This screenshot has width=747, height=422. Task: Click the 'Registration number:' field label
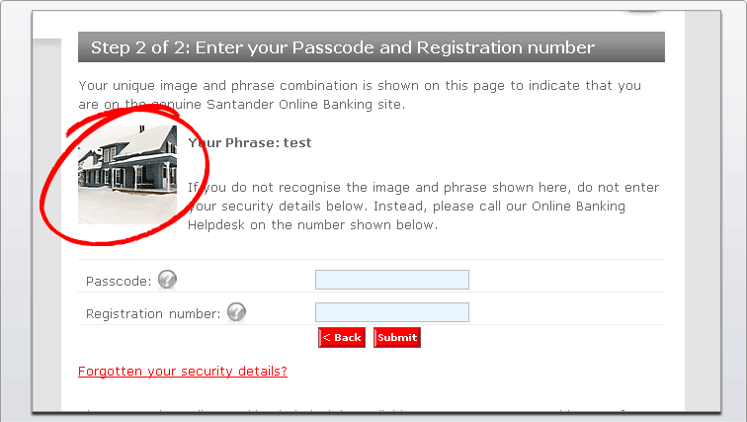[x=153, y=313]
